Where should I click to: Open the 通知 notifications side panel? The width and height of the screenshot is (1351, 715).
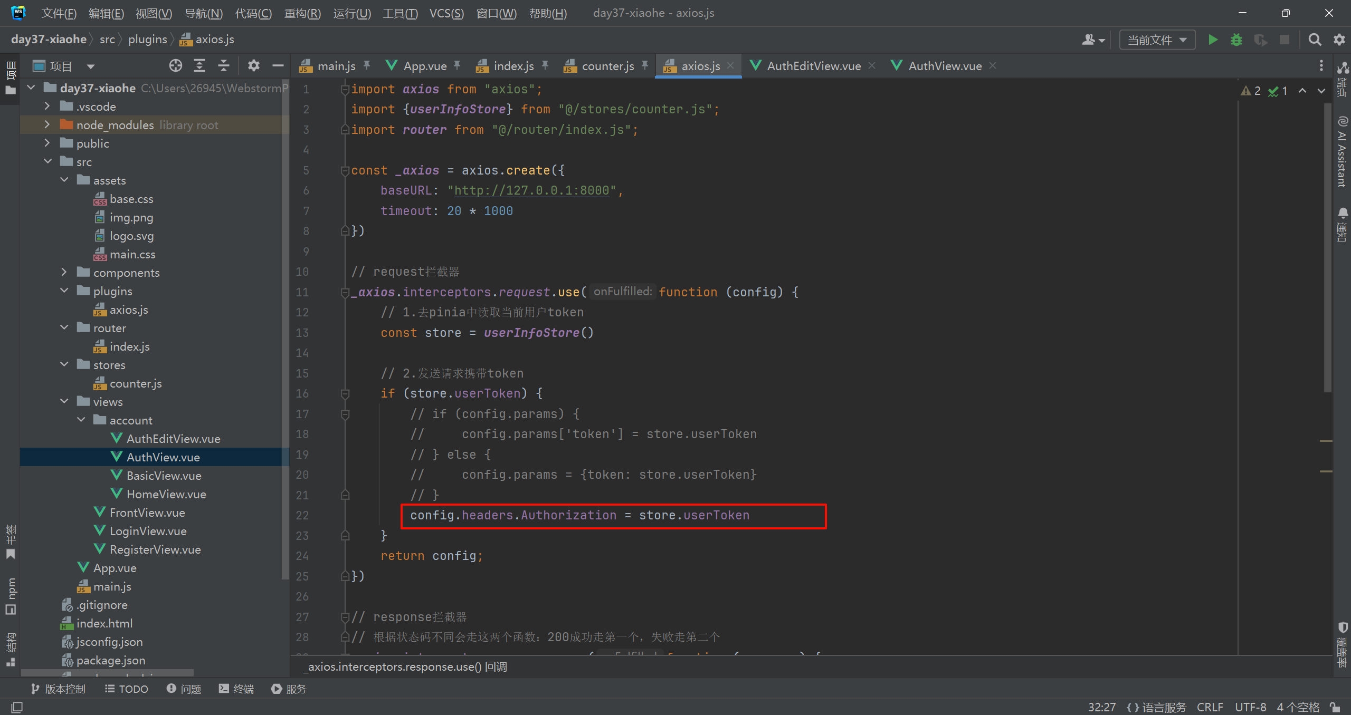coord(1343,224)
